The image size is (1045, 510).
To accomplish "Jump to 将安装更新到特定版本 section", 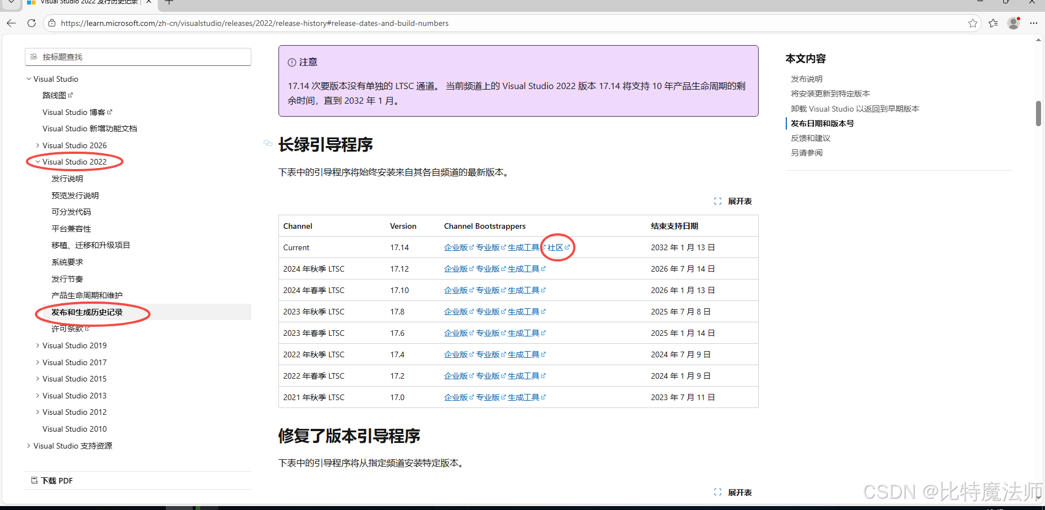I will 830,94.
